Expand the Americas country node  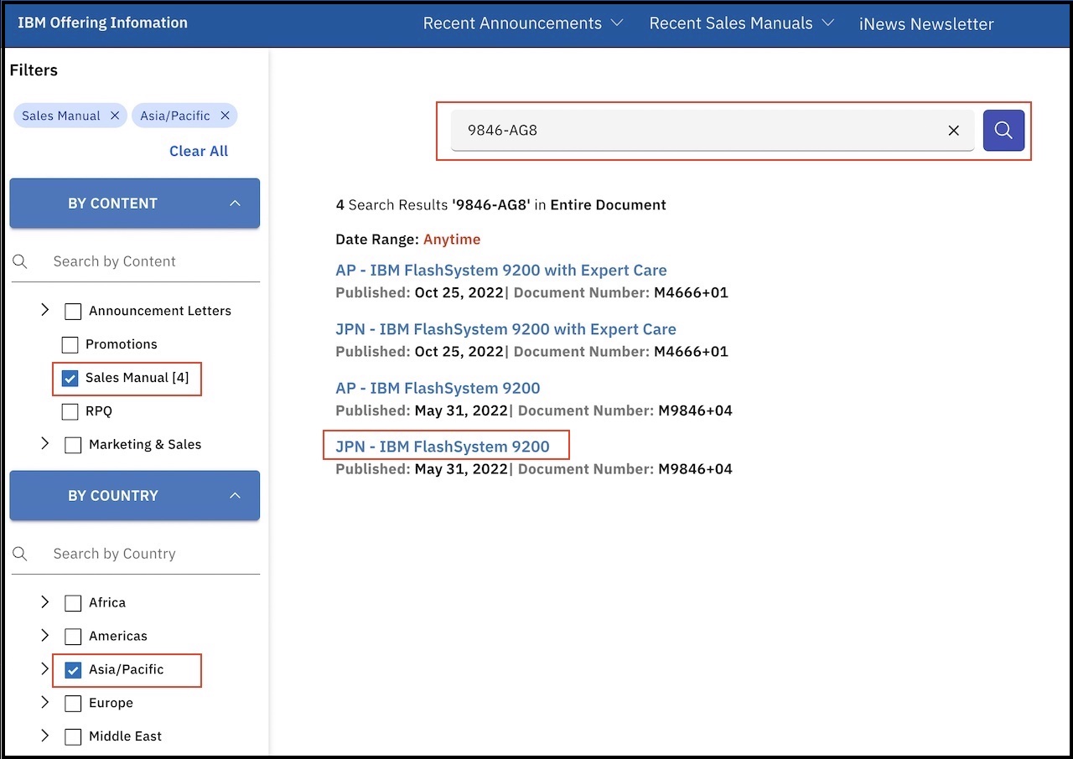(45, 635)
